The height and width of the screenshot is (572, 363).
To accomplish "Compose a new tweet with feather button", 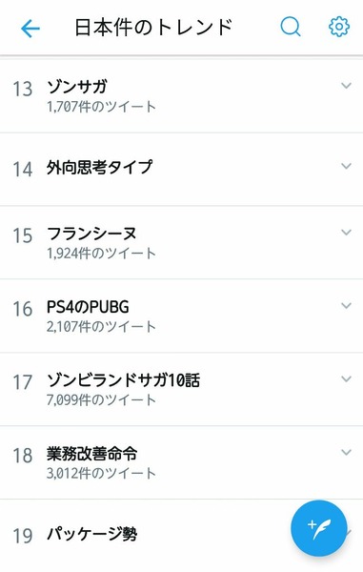I will click(x=319, y=528).
